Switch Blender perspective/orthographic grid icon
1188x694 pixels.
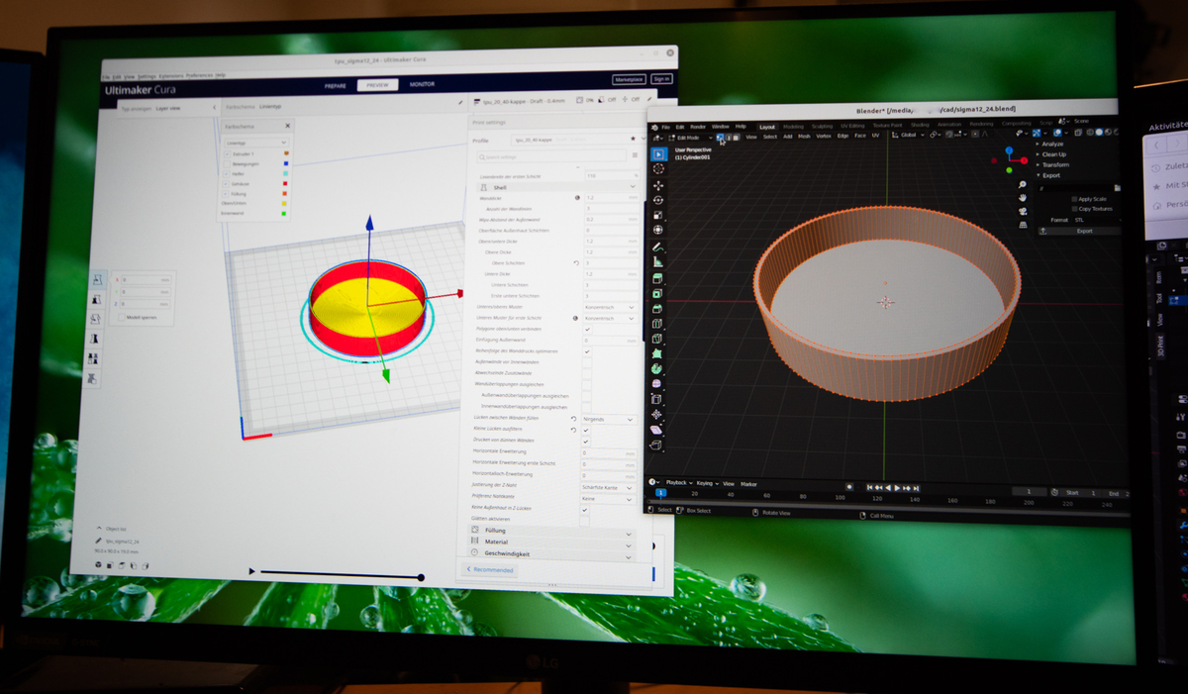tap(1023, 225)
